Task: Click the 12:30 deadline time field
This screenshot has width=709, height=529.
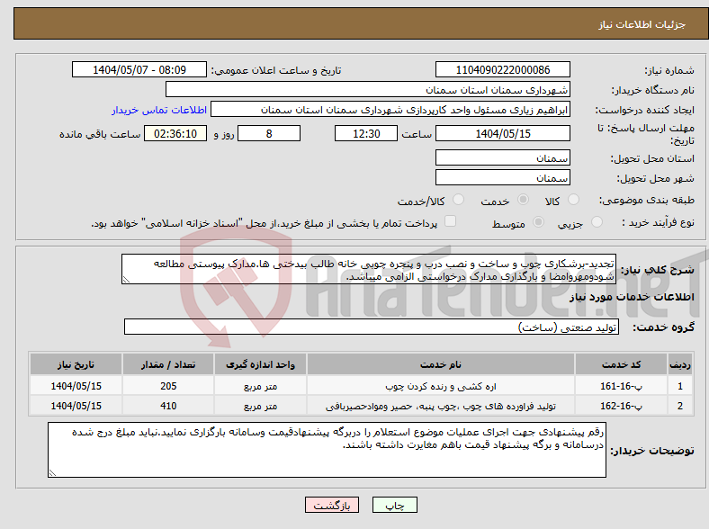Action: (365, 133)
